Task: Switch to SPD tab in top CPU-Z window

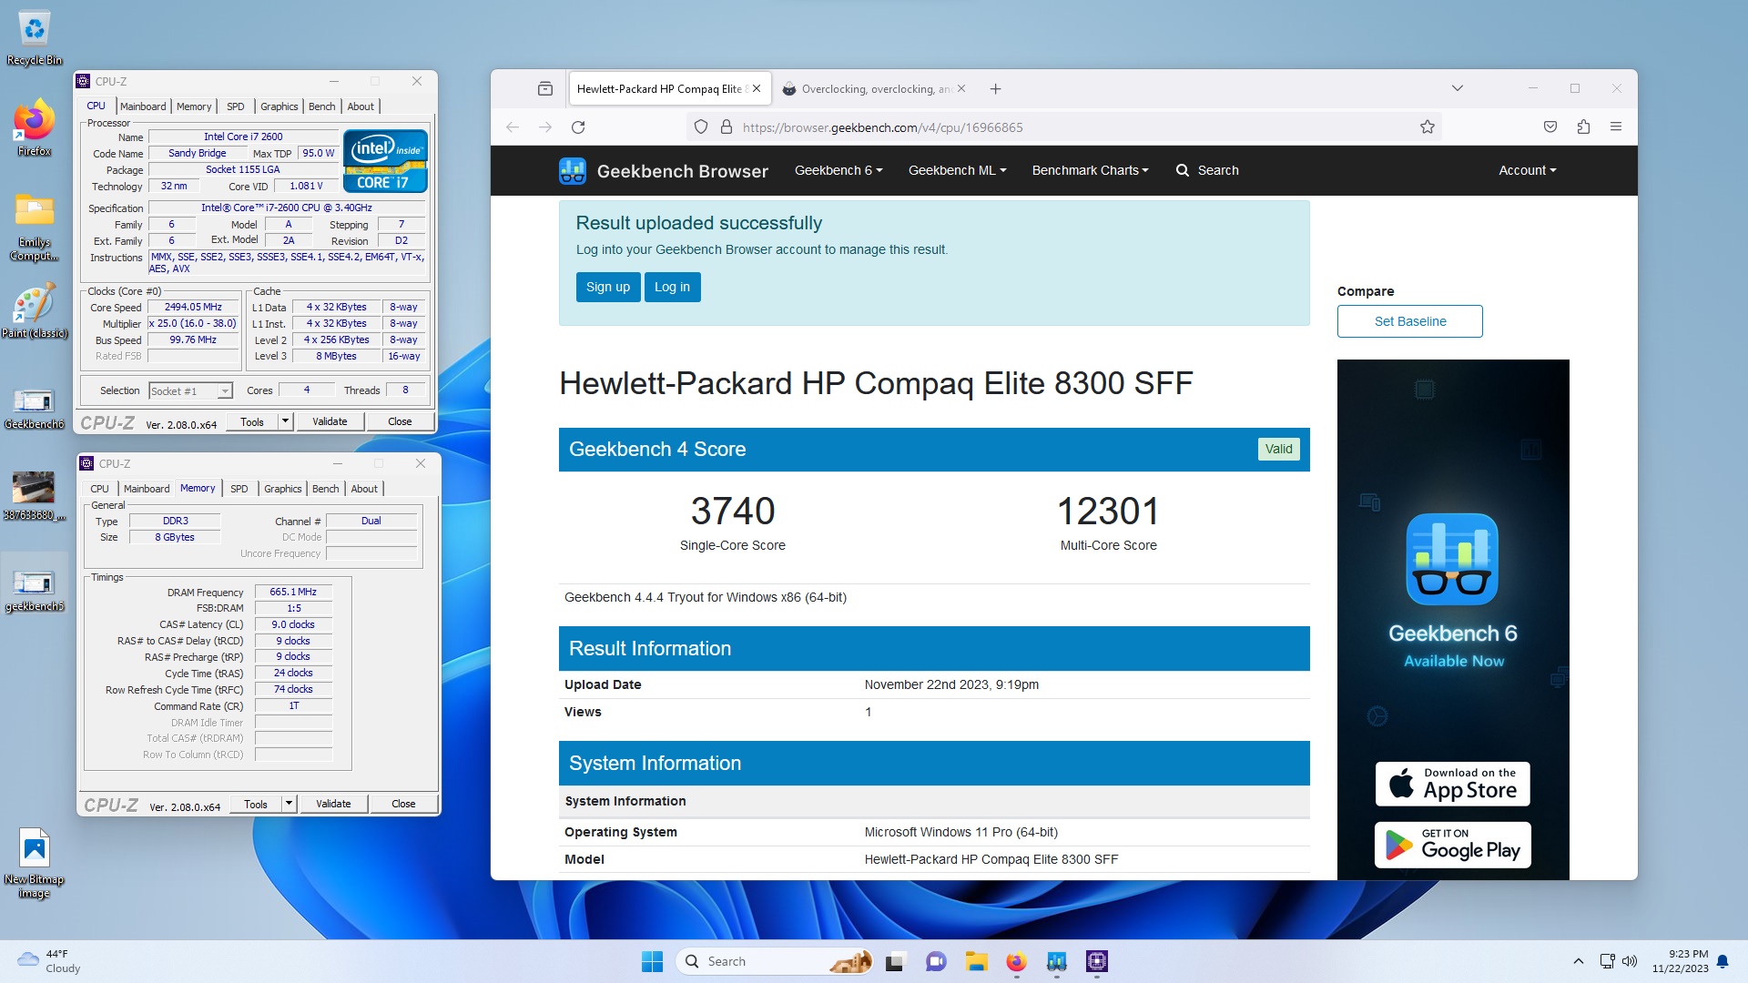Action: point(235,106)
